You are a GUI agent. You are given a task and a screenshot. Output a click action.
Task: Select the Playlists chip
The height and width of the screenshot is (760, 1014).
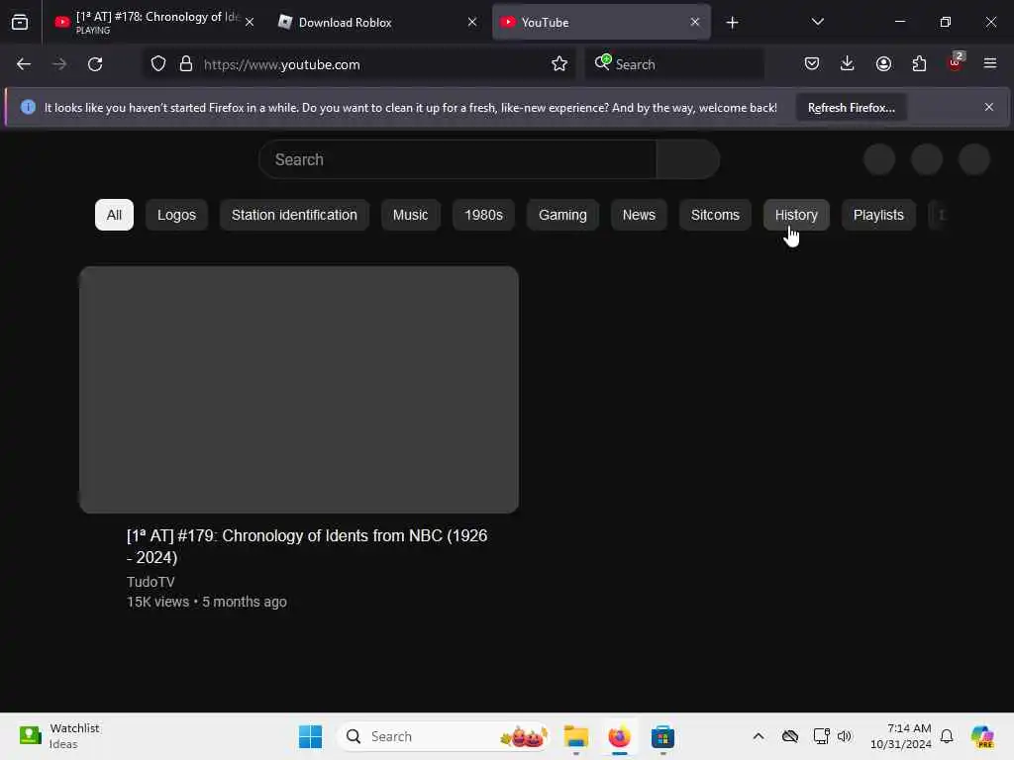pyautogui.click(x=878, y=215)
